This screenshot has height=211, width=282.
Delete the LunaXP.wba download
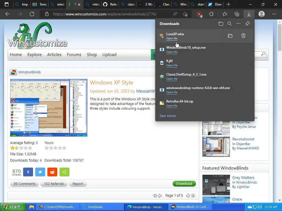point(243,36)
